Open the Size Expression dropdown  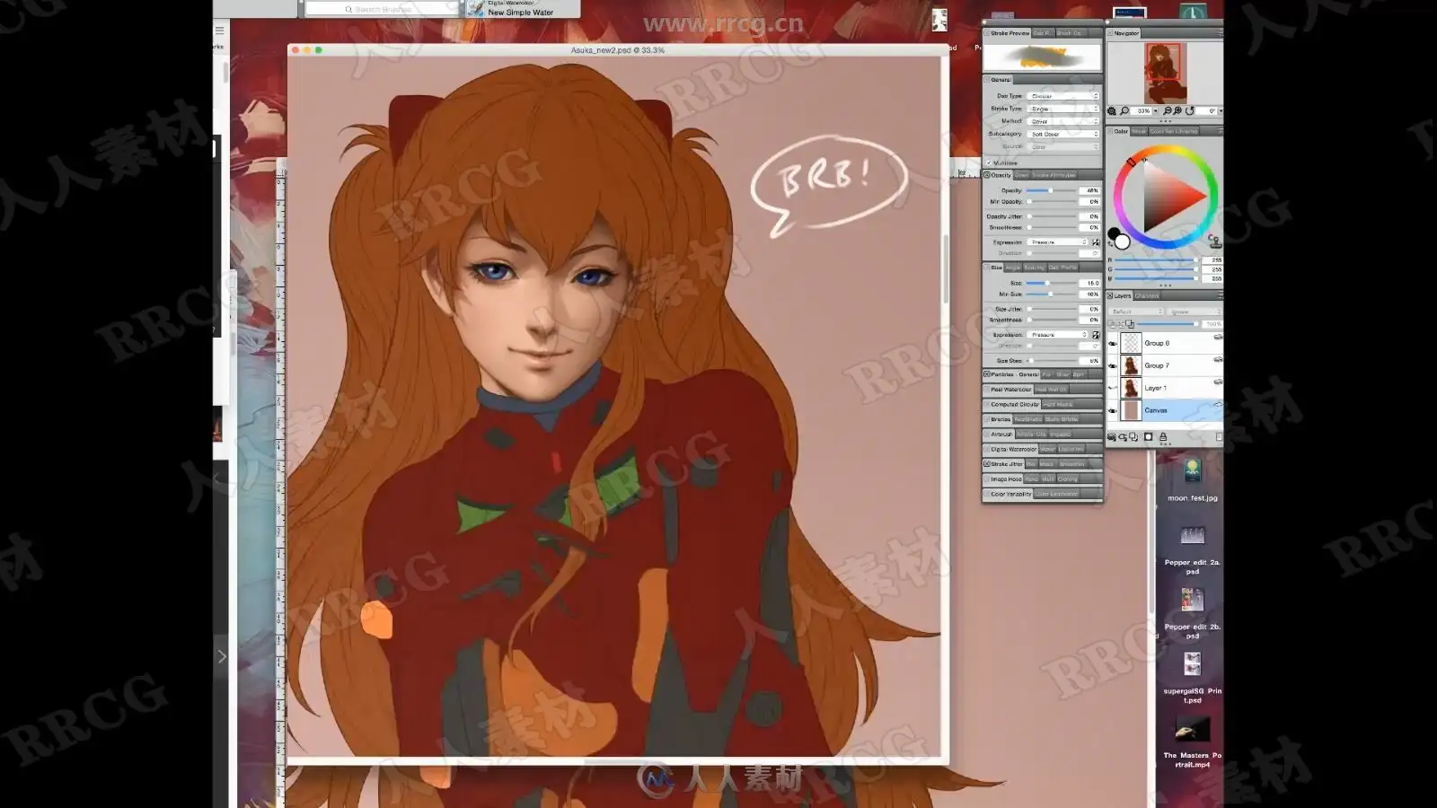pyautogui.click(x=1058, y=335)
